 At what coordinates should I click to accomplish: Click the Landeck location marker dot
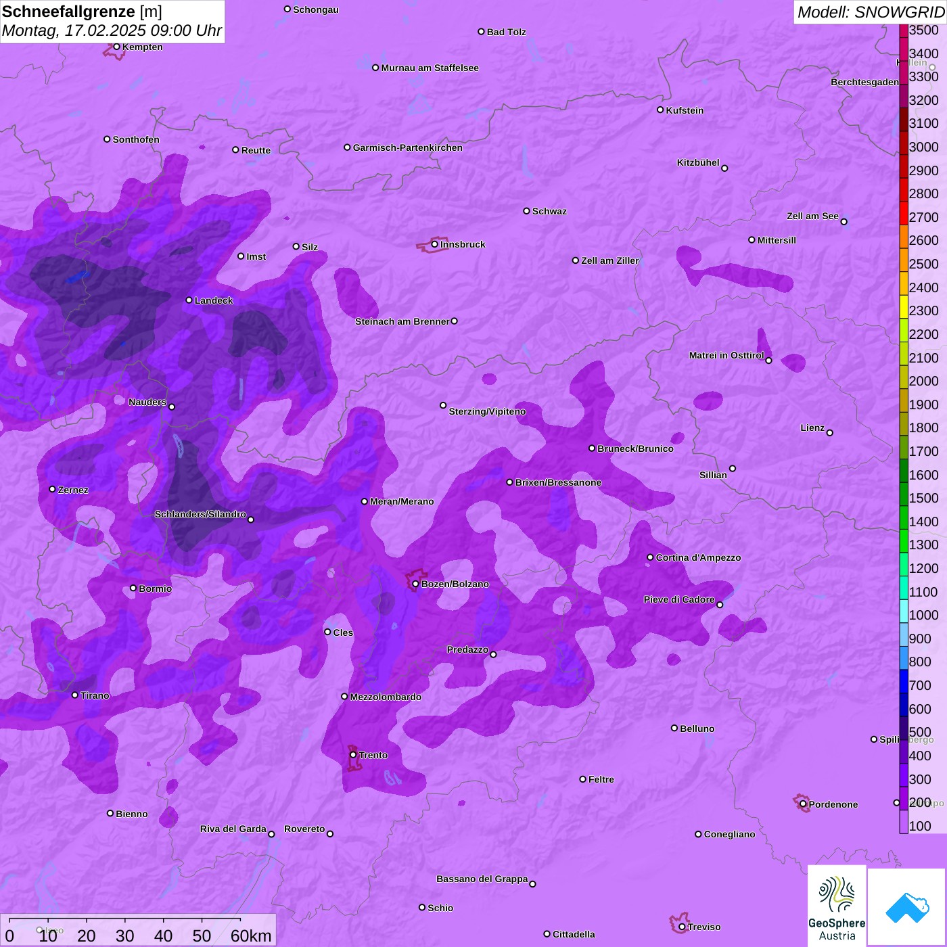pyautogui.click(x=189, y=300)
